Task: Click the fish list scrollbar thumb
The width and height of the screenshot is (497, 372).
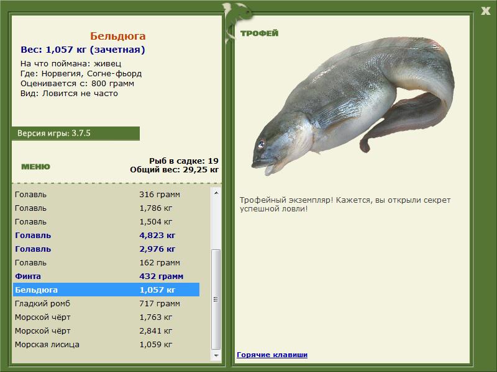Action: click(x=216, y=299)
